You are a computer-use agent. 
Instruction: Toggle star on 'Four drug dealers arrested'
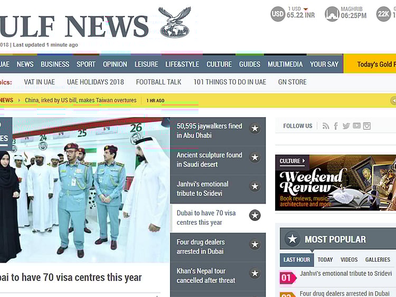[x=254, y=244]
